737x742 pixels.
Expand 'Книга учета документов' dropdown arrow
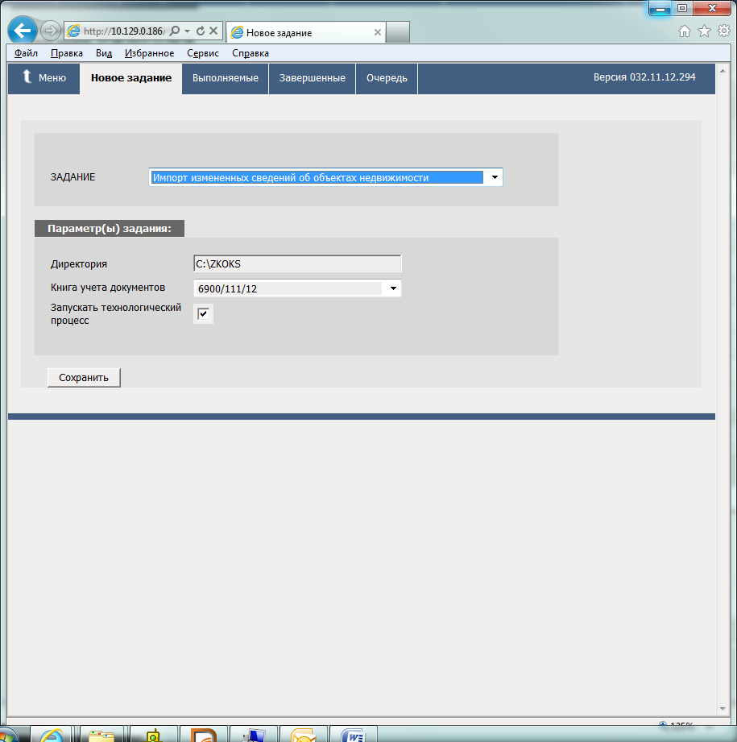point(393,288)
